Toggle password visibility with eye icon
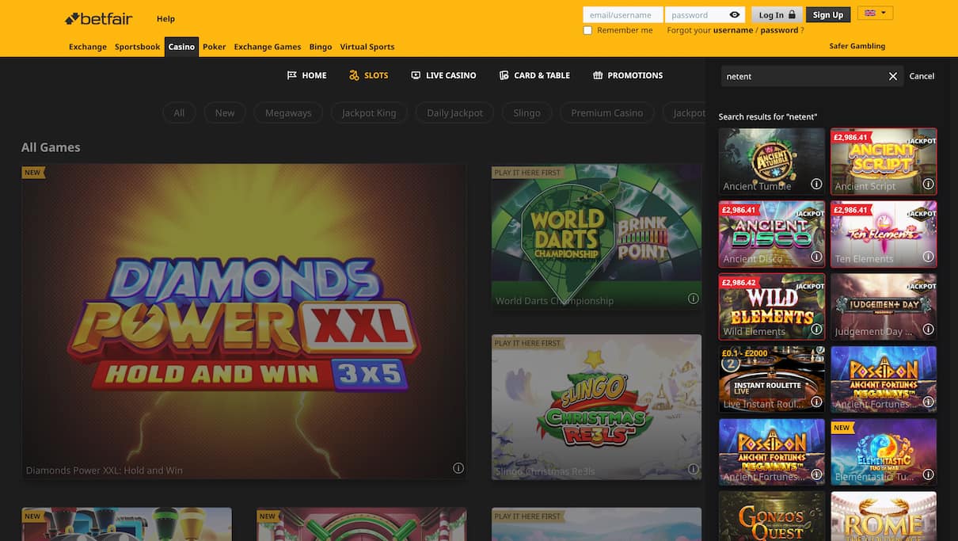 click(x=734, y=14)
